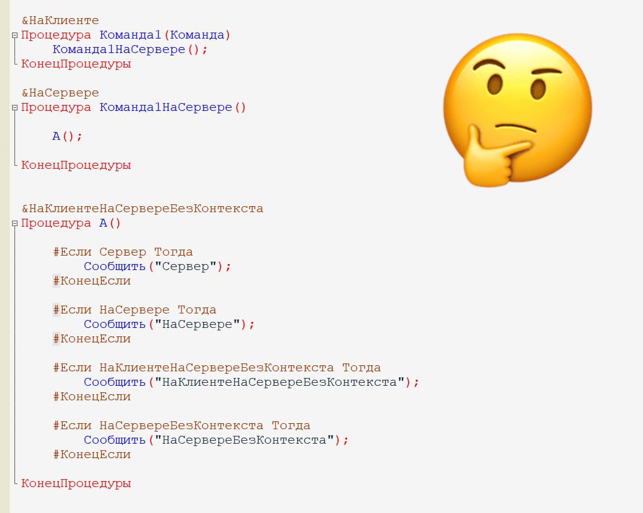The image size is (643, 513).
Task: Click the first КонецПроцедуры after Команда1НаСервере();
Action: pyautogui.click(x=77, y=64)
